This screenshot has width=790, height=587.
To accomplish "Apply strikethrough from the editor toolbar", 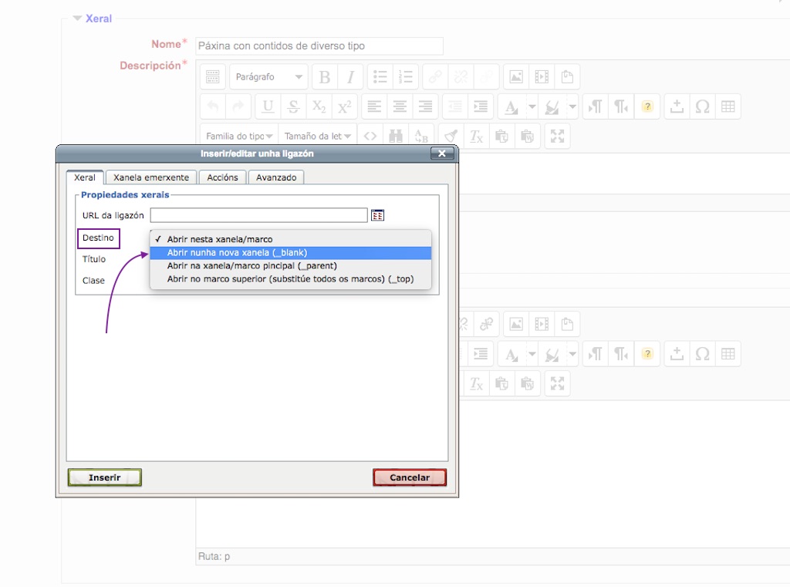I will coord(293,107).
